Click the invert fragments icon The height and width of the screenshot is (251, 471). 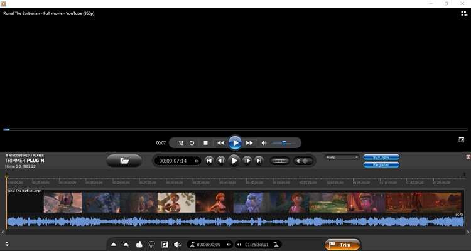click(165, 244)
